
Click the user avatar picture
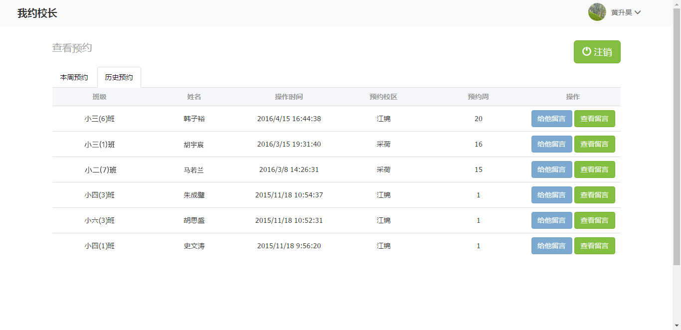click(x=597, y=12)
